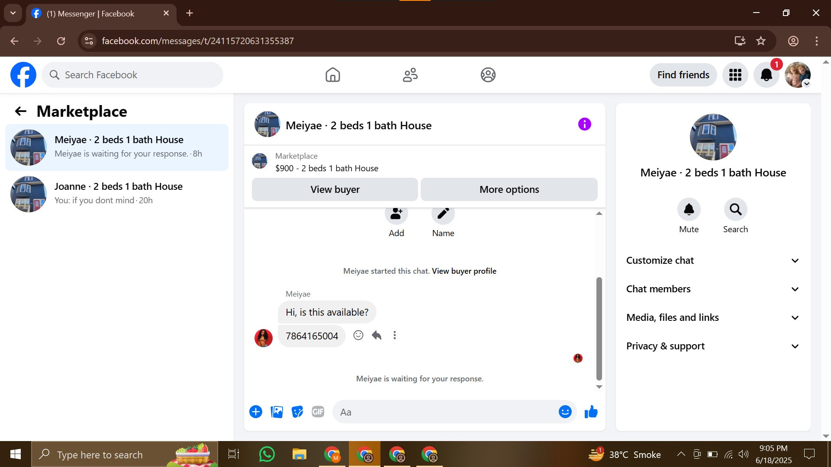Viewport: 831px width, 467px height.
Task: View site information icon in address bar
Action: [89, 41]
